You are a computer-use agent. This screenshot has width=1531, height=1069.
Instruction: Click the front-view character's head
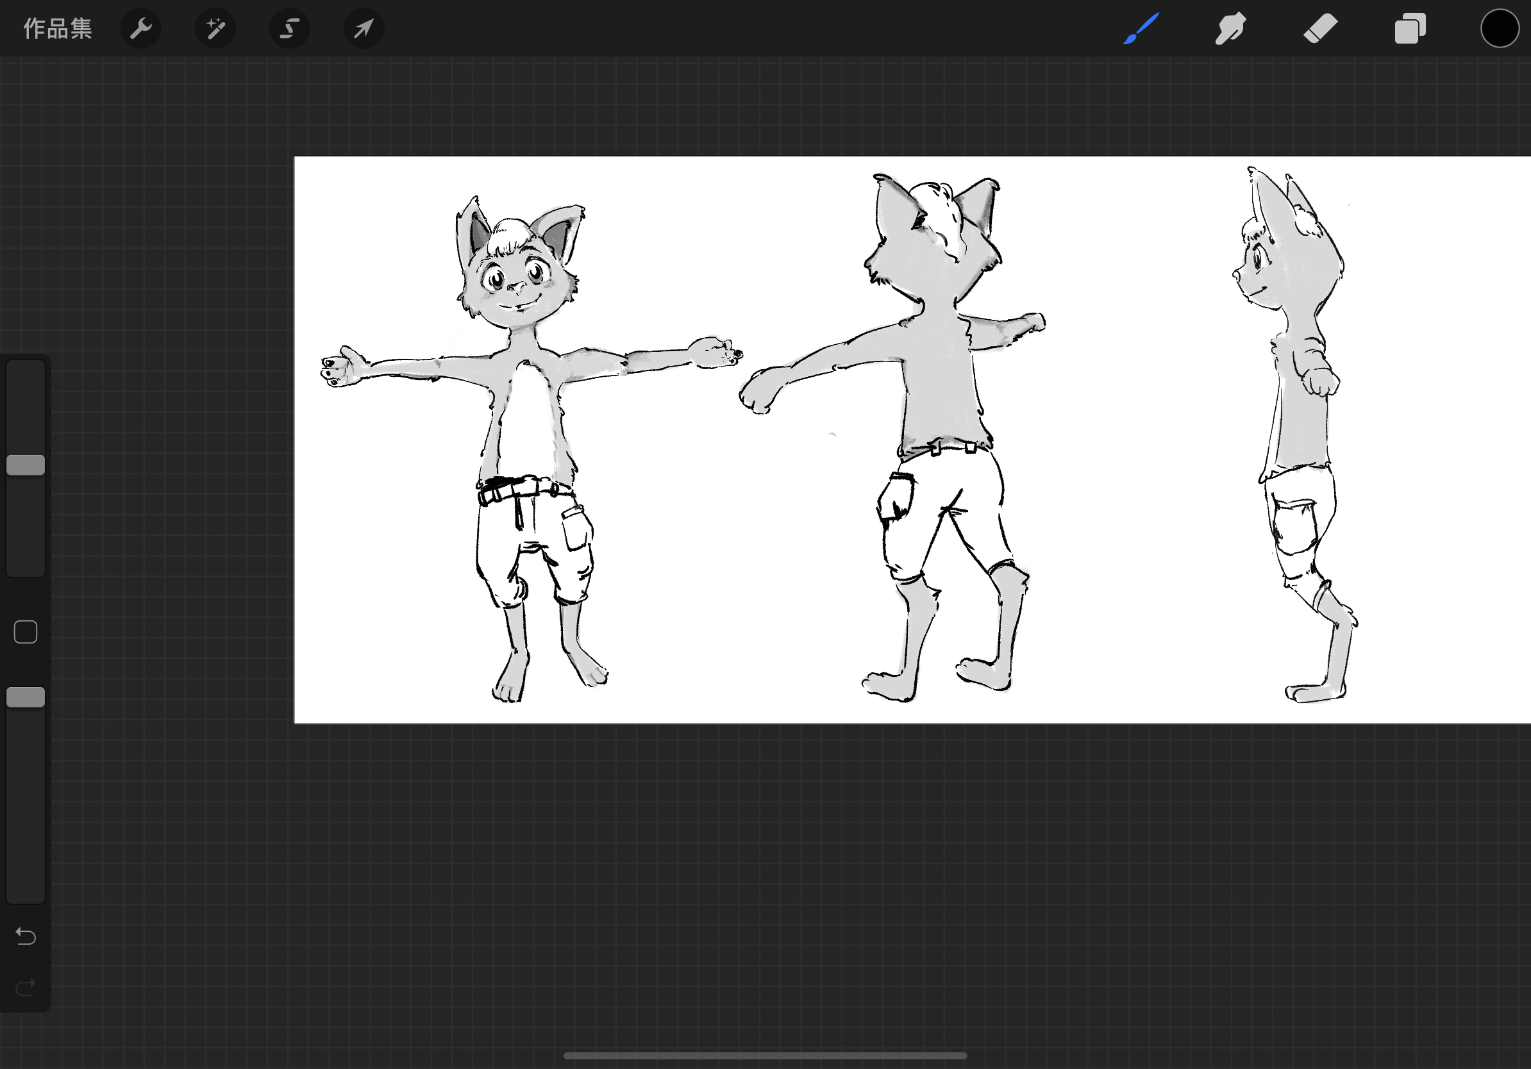(x=519, y=280)
